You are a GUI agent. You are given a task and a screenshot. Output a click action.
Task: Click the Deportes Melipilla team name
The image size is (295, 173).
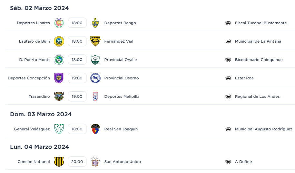(x=122, y=97)
